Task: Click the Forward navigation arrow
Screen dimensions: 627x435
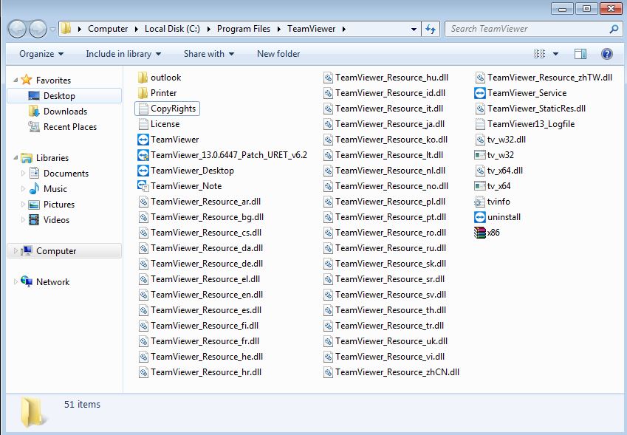Action: (x=38, y=29)
